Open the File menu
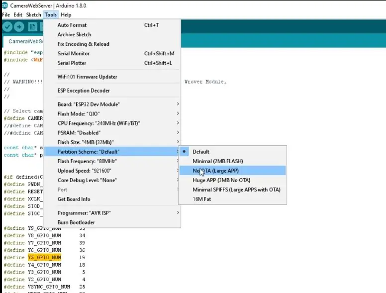This screenshot has height=293, width=386. 6,15
